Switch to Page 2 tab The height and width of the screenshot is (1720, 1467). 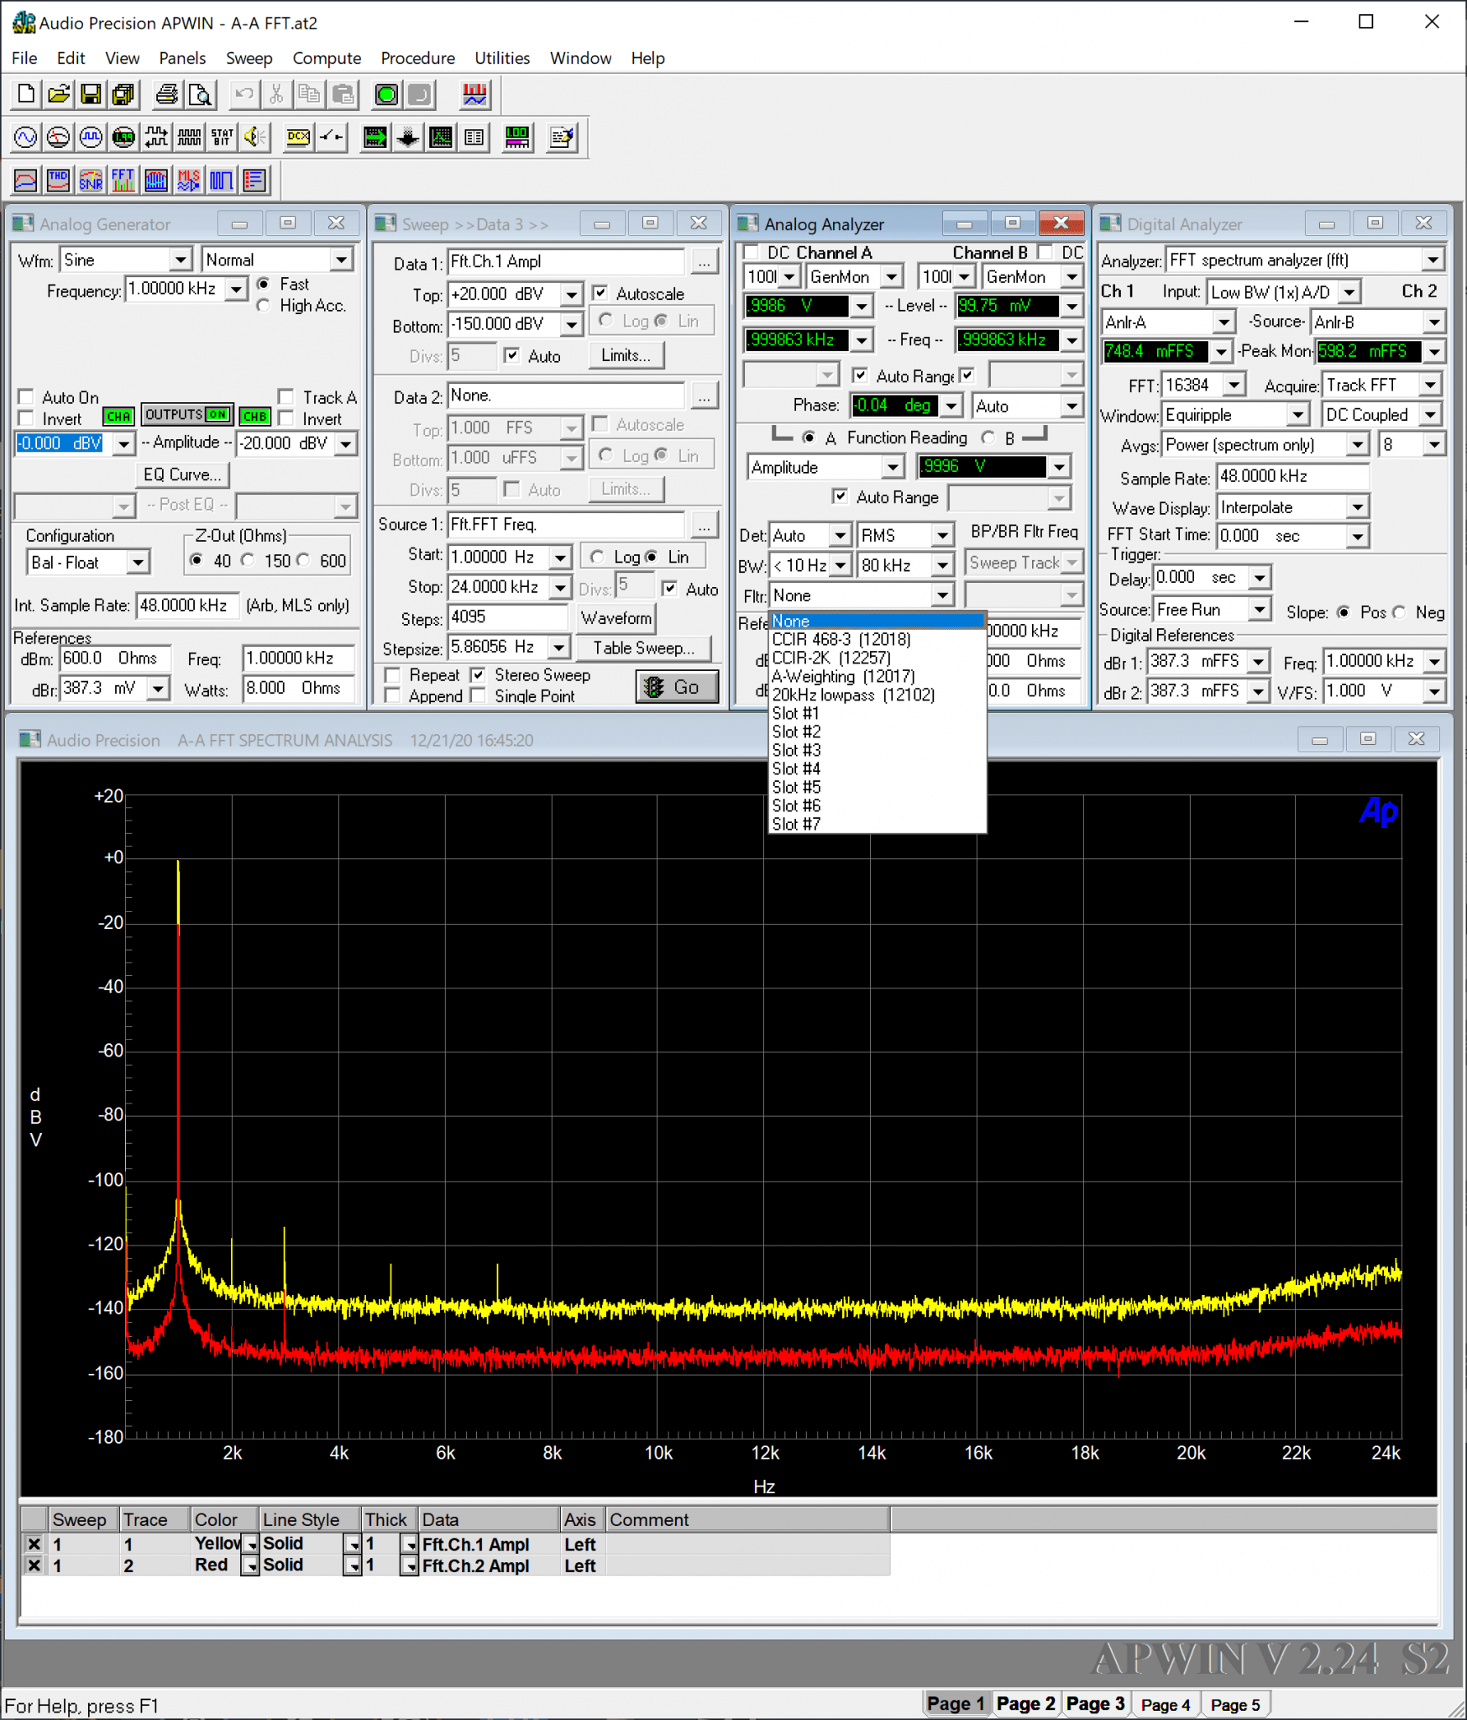tap(1025, 1703)
